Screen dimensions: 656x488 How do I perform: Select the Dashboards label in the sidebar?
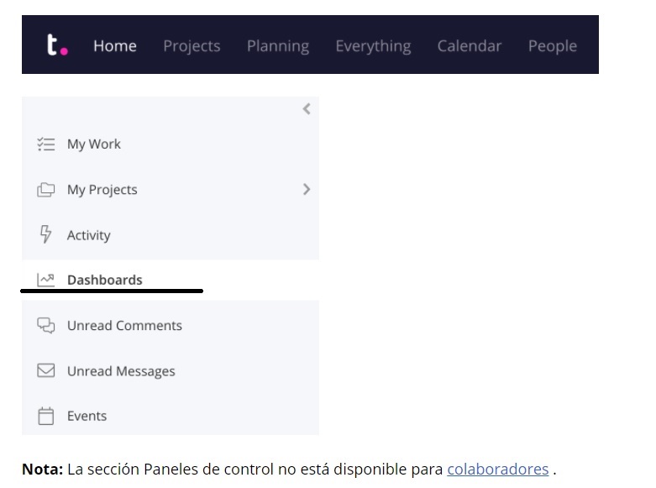pos(105,281)
